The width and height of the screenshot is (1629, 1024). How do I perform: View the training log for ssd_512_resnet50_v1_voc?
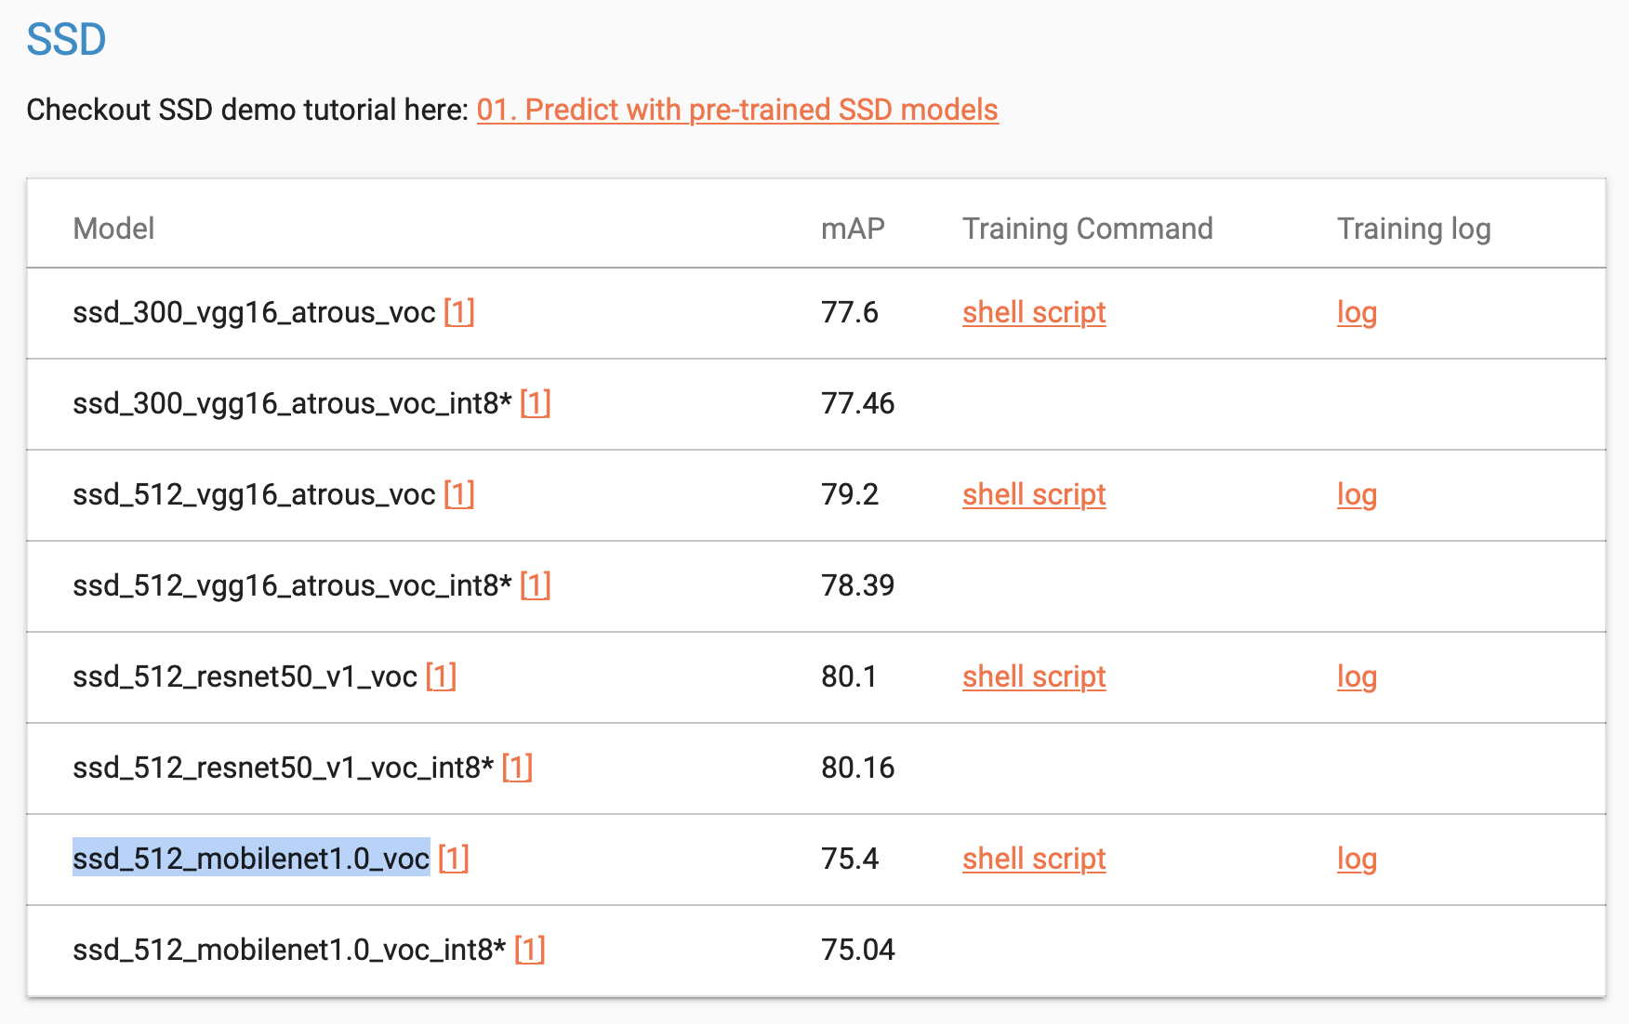tap(1357, 678)
